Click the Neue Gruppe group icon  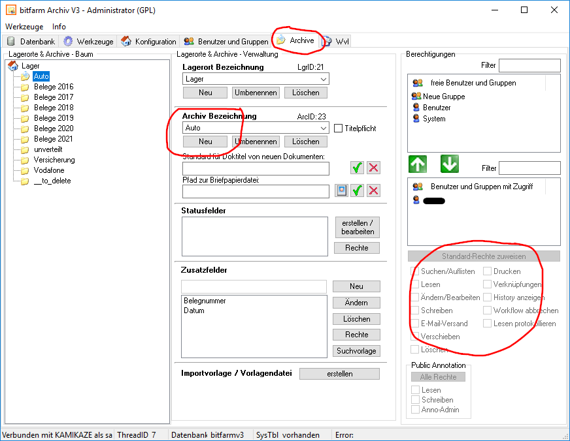[416, 97]
